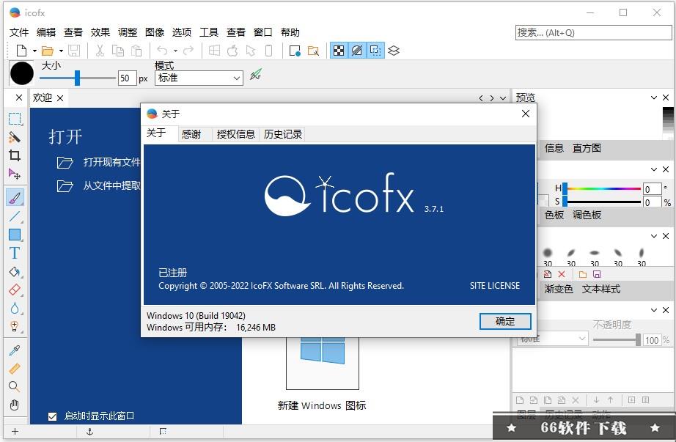
Task: Click the black brush color swatch
Action: pos(22,73)
